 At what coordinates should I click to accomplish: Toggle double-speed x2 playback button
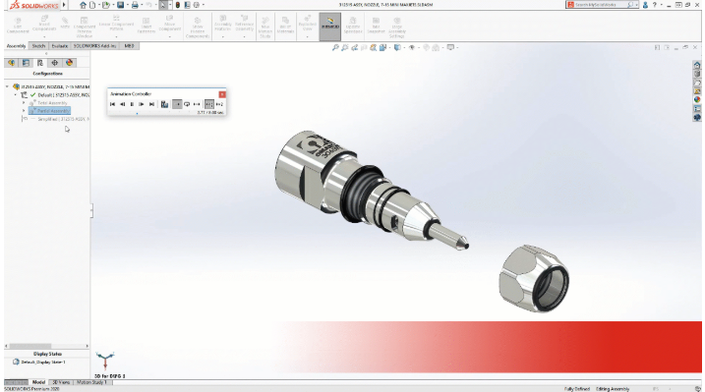coord(219,104)
